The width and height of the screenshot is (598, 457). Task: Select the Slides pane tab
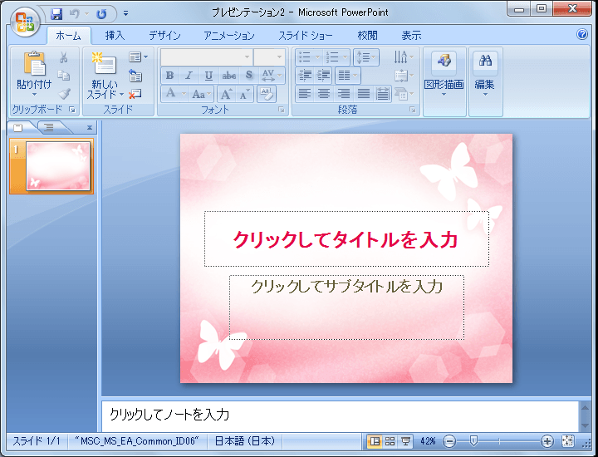pyautogui.click(x=18, y=127)
